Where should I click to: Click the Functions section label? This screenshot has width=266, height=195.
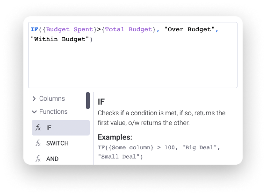click(x=53, y=111)
